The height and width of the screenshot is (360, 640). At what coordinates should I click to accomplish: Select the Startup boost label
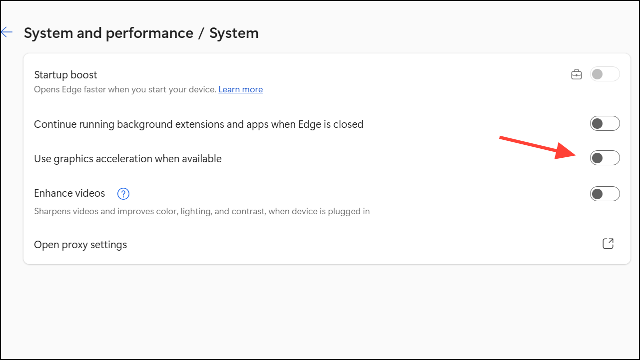[x=65, y=75]
